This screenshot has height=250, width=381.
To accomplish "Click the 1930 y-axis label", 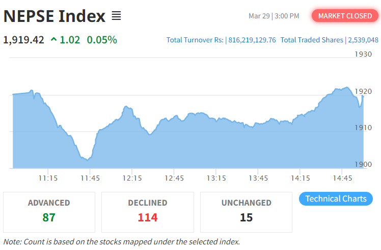I will (x=363, y=54).
